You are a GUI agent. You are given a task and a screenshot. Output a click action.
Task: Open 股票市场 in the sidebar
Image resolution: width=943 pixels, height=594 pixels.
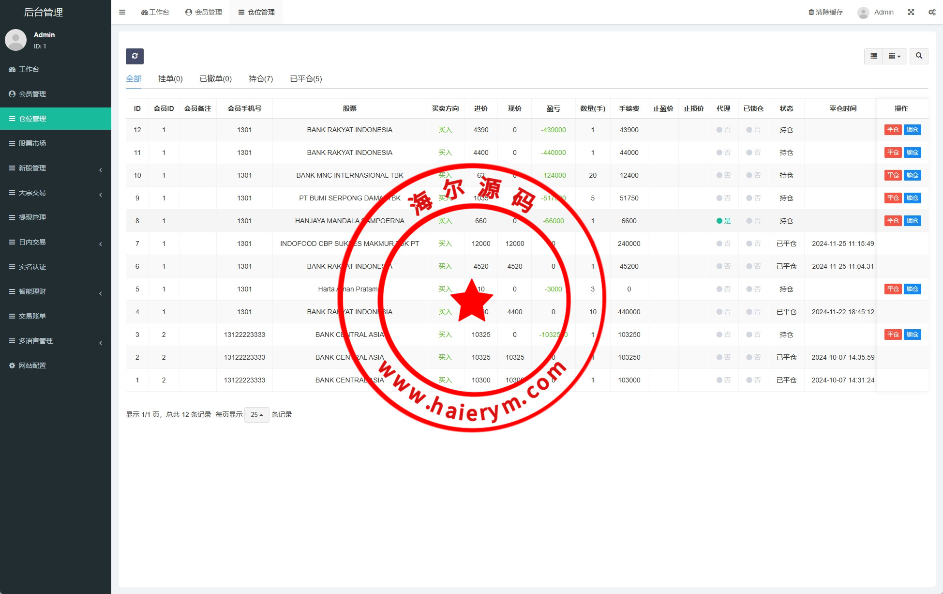(32, 143)
